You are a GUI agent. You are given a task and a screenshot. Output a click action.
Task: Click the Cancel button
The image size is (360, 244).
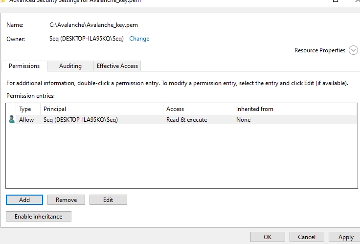[x=307, y=237]
